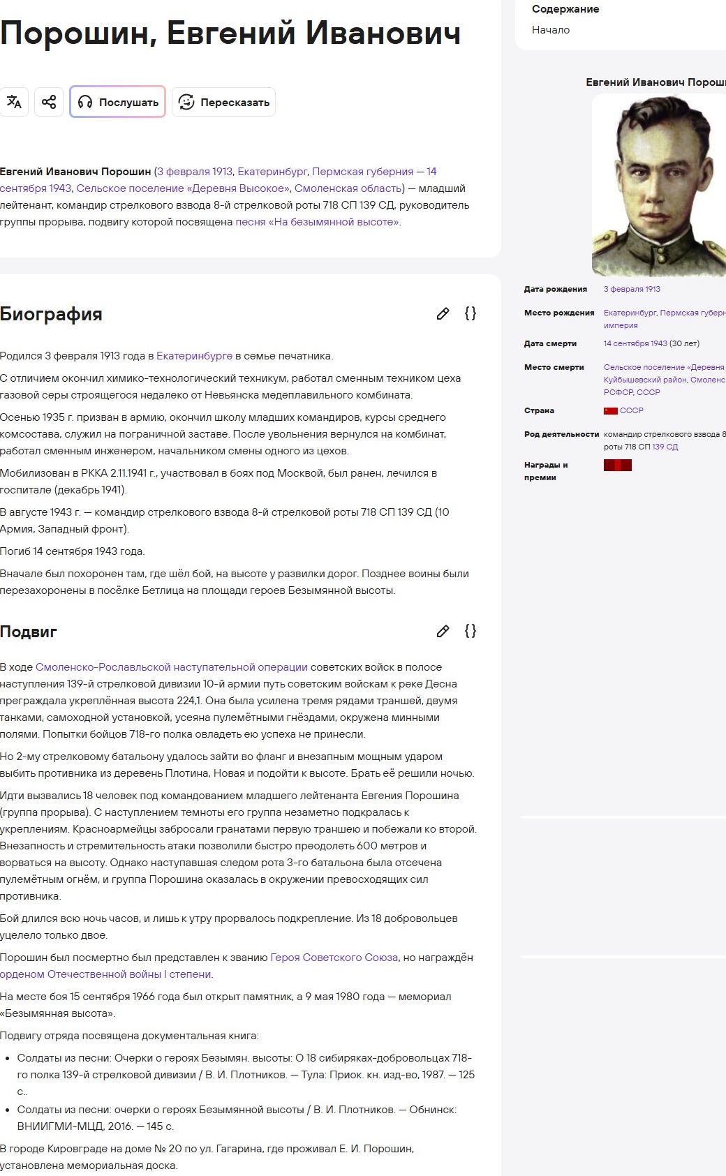Viewport: 726px width, 1176px height.
Task: Open source code braces for Подвиг
Action: [471, 632]
